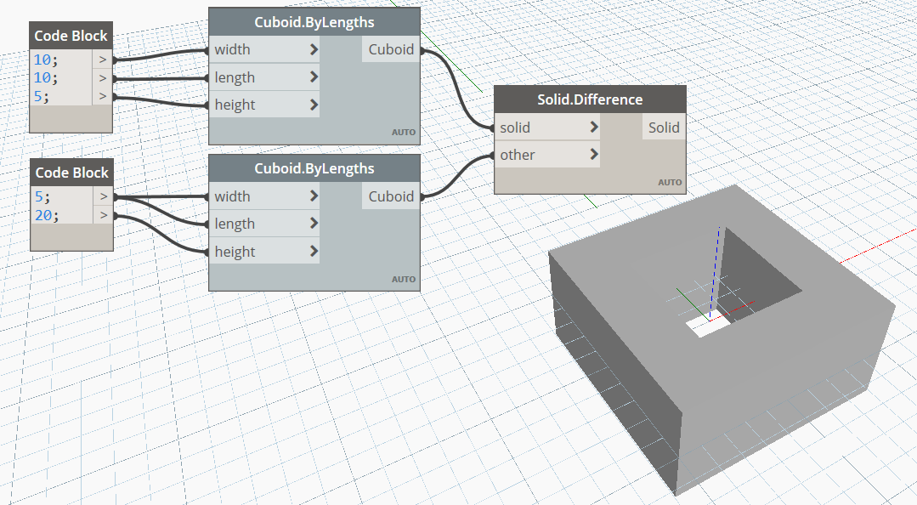
Task: Click the first line "10;" in the upper Code Block
Action: (46, 60)
